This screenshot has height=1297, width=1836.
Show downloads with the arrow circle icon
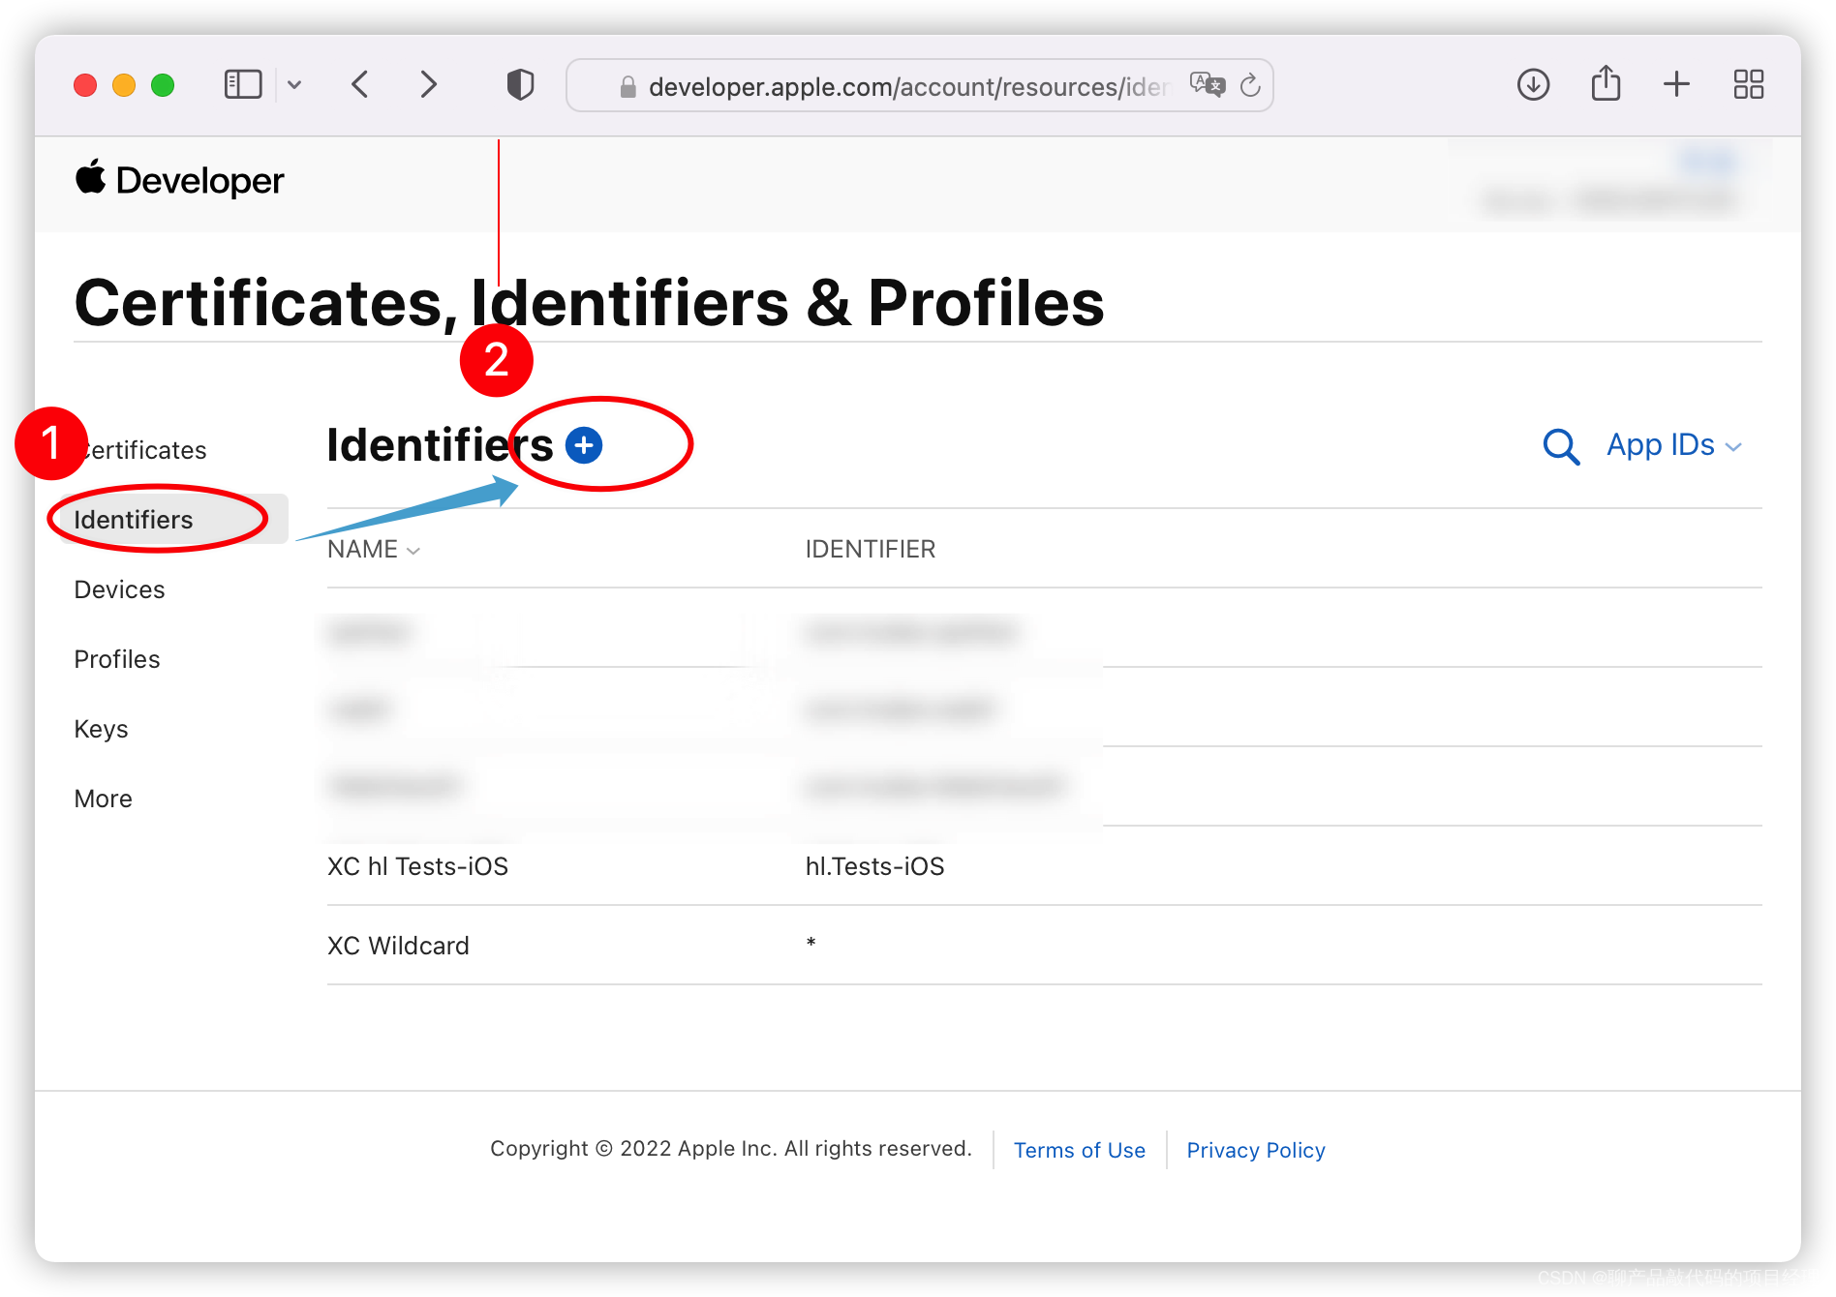pos(1534,85)
